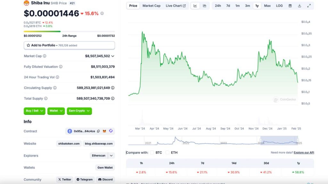
Task: Open price change info icon next to 15.6%
Action: pyautogui.click(x=102, y=13)
